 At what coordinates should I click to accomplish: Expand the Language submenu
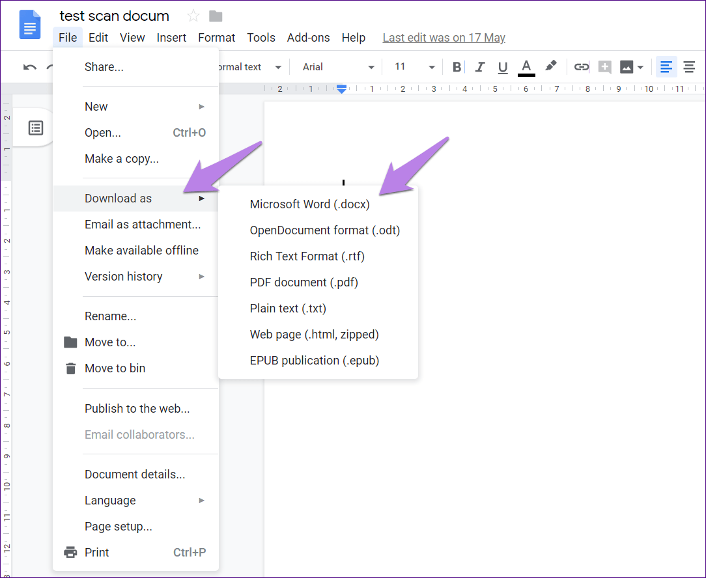click(135, 500)
